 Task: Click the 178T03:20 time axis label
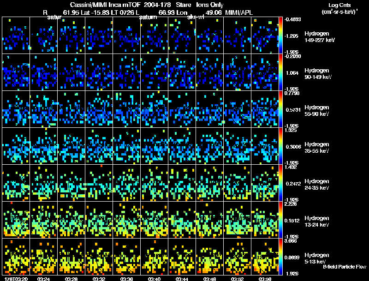click(x=14, y=279)
